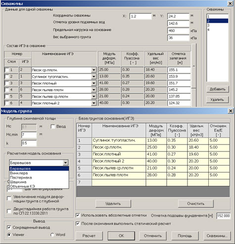Click the Добавить button in Скважины
235x244 pixels.
[218, 89]
